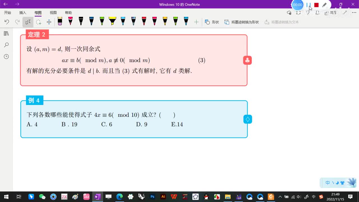Redo the last action
This screenshot has height=202, width=359.
tap(17, 22)
